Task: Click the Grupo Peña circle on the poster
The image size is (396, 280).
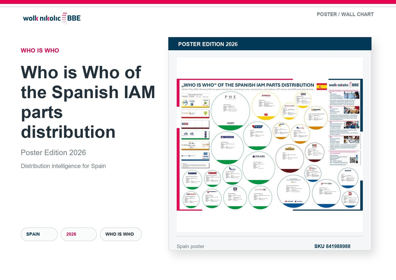Action: click(x=327, y=194)
